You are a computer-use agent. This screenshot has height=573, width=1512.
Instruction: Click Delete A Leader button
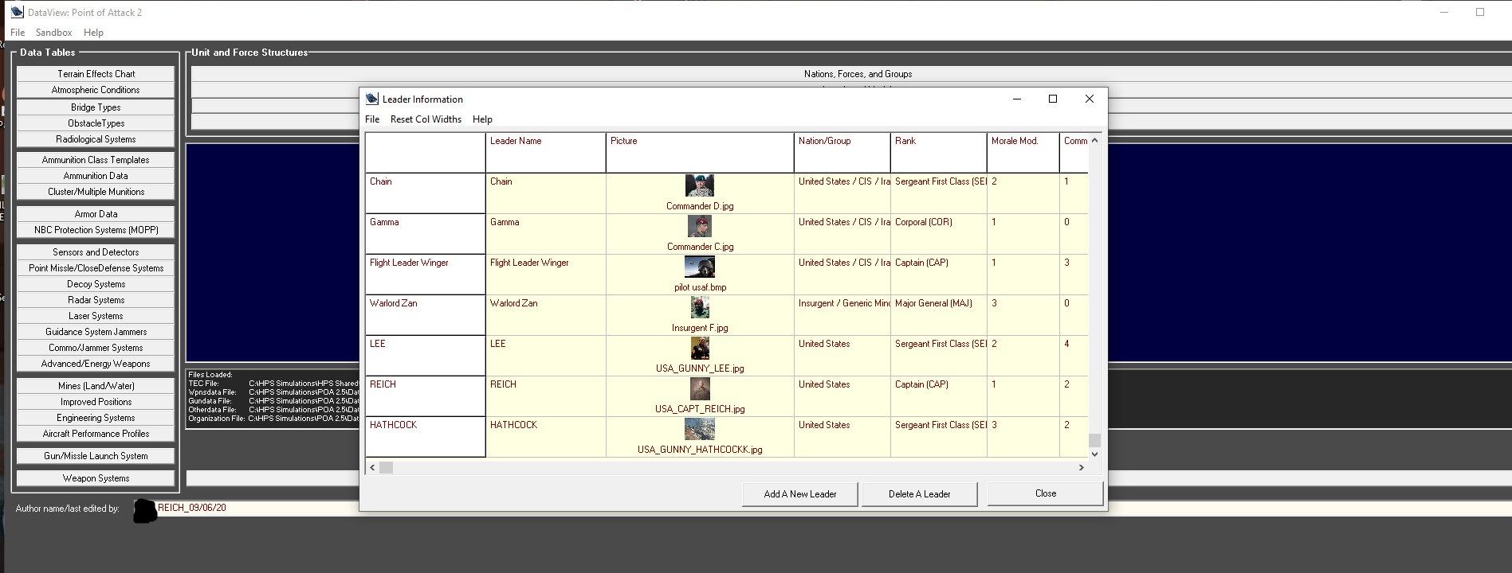[x=920, y=494]
